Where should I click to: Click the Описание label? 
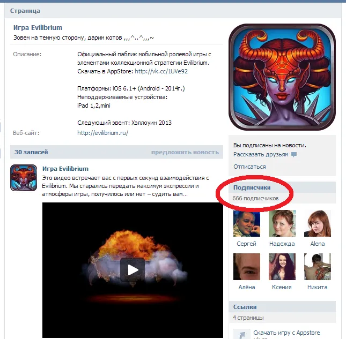tap(27, 54)
